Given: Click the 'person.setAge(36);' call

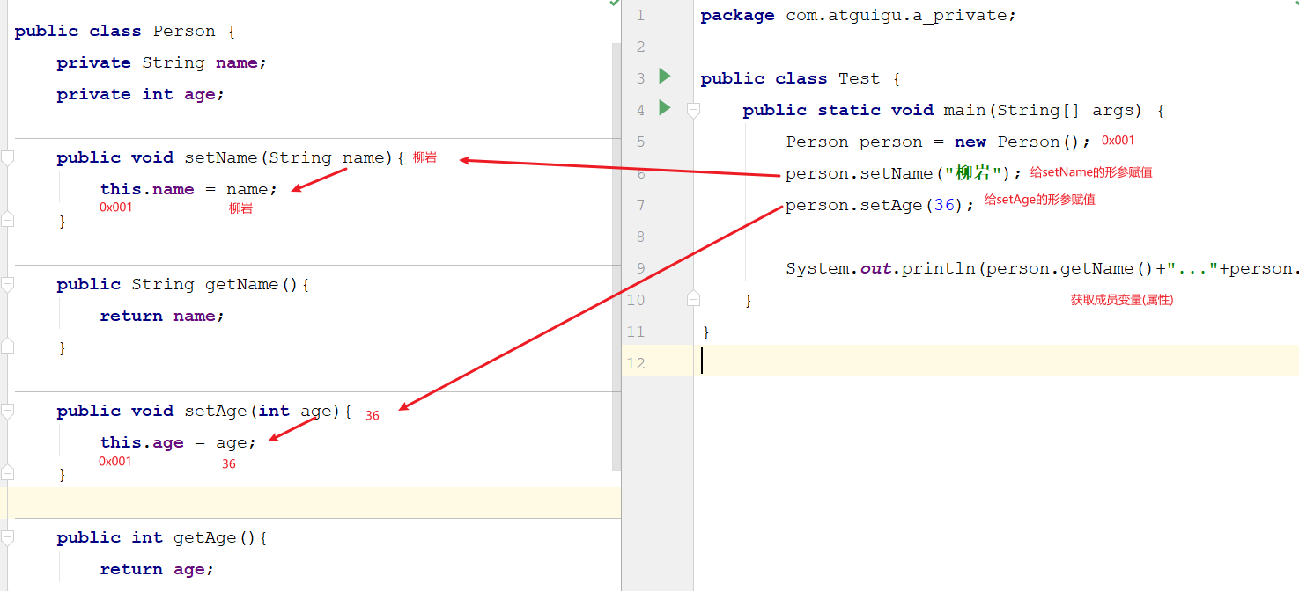Looking at the screenshot, I should (881, 205).
